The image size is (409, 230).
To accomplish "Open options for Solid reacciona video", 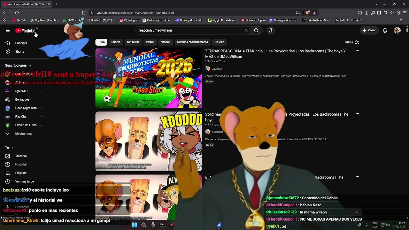I will pos(357,114).
